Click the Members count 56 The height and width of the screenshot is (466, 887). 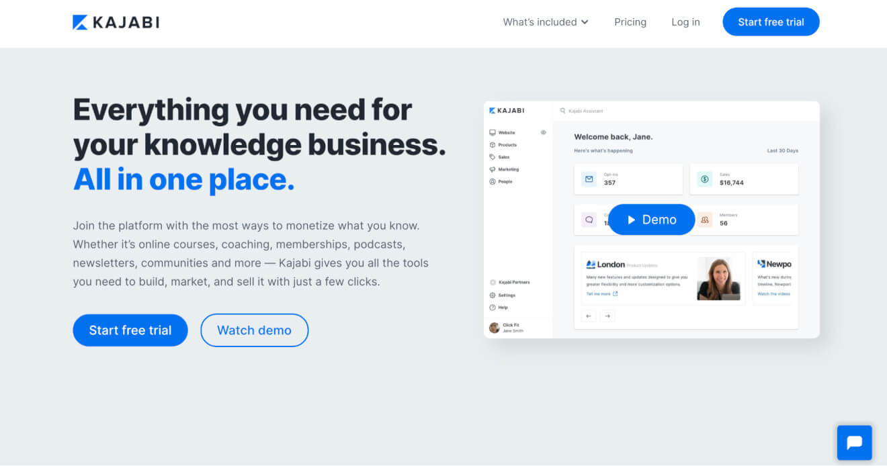723,223
